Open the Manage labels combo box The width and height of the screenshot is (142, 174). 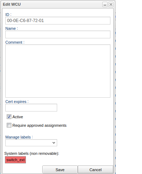(31, 143)
